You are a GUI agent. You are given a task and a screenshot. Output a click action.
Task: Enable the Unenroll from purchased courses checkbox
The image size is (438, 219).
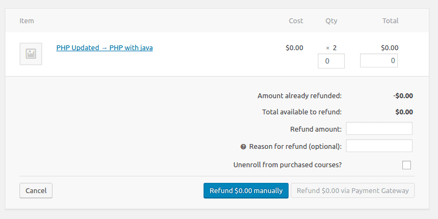(407, 165)
